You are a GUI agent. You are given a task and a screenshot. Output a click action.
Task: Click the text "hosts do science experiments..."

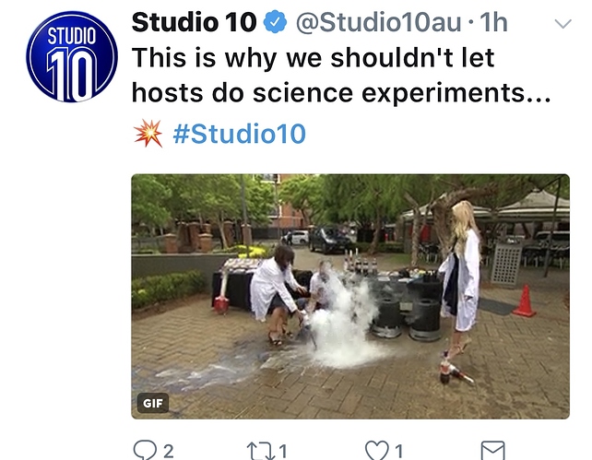[x=341, y=93]
